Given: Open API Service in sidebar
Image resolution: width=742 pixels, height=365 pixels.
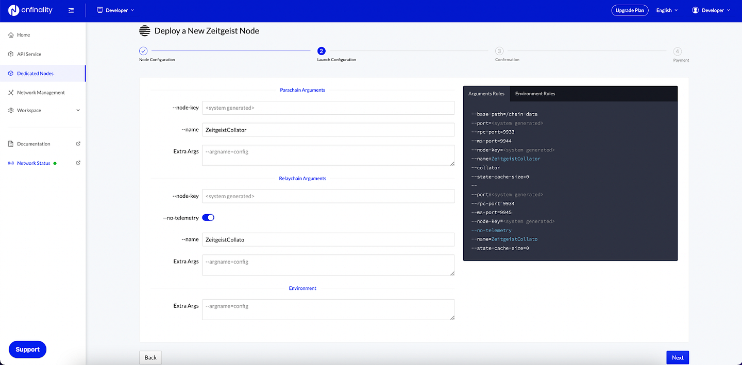Looking at the screenshot, I should (x=43, y=54).
